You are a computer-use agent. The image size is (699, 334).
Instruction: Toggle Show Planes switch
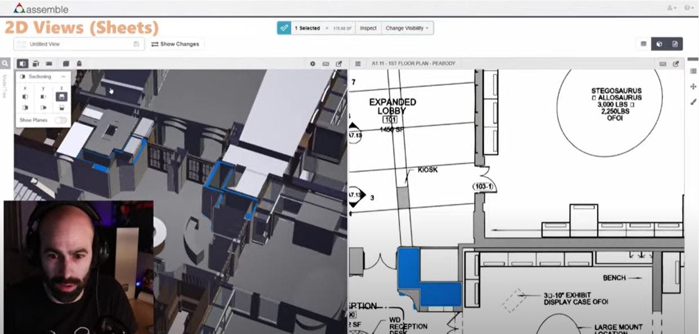[60, 120]
